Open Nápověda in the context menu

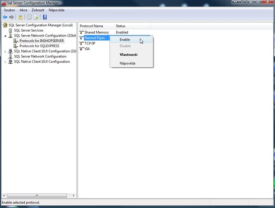click(128, 63)
